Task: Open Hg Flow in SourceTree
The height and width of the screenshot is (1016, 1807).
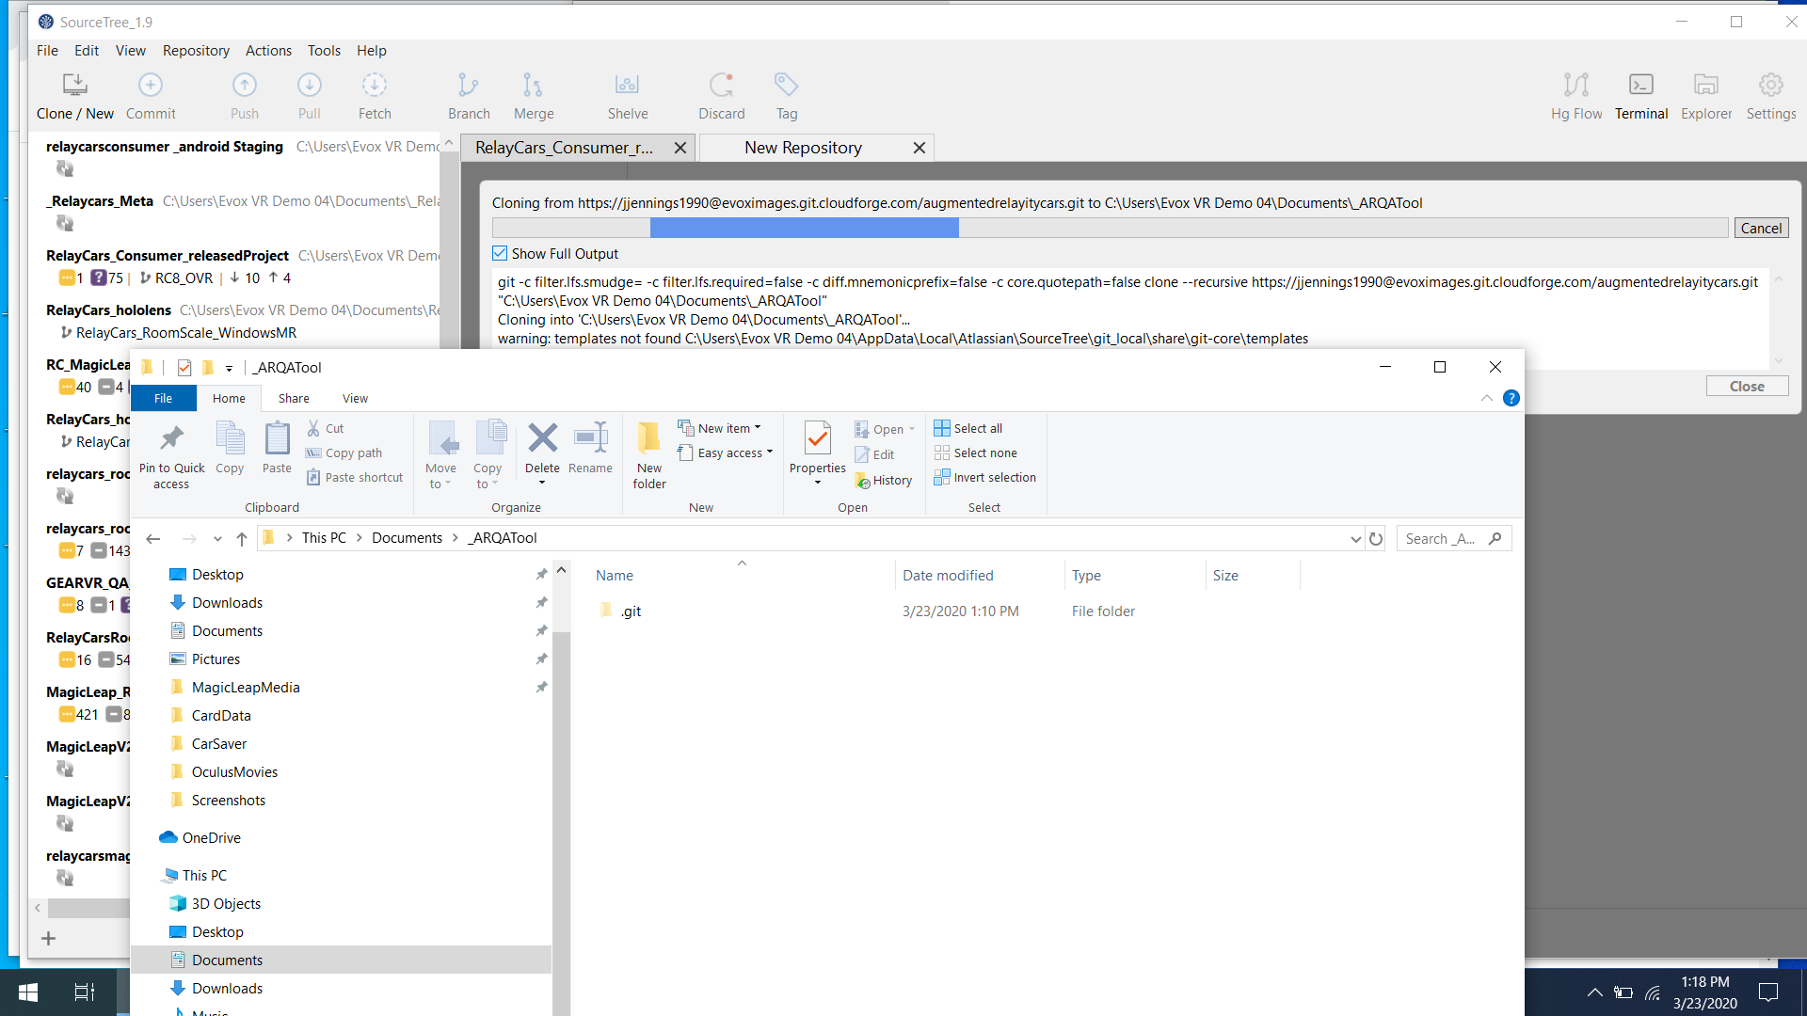Action: pos(1576,96)
